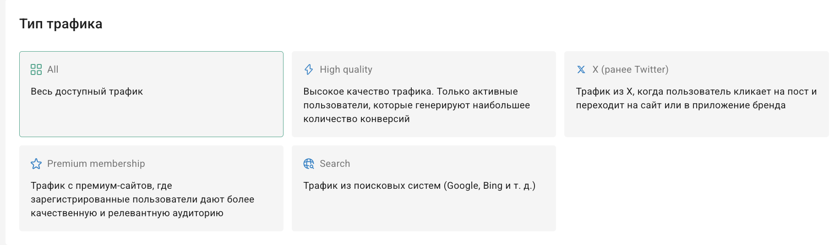Image resolution: width=840 pixels, height=245 pixels.
Task: Click the lightning bolt High quality icon
Action: click(309, 69)
